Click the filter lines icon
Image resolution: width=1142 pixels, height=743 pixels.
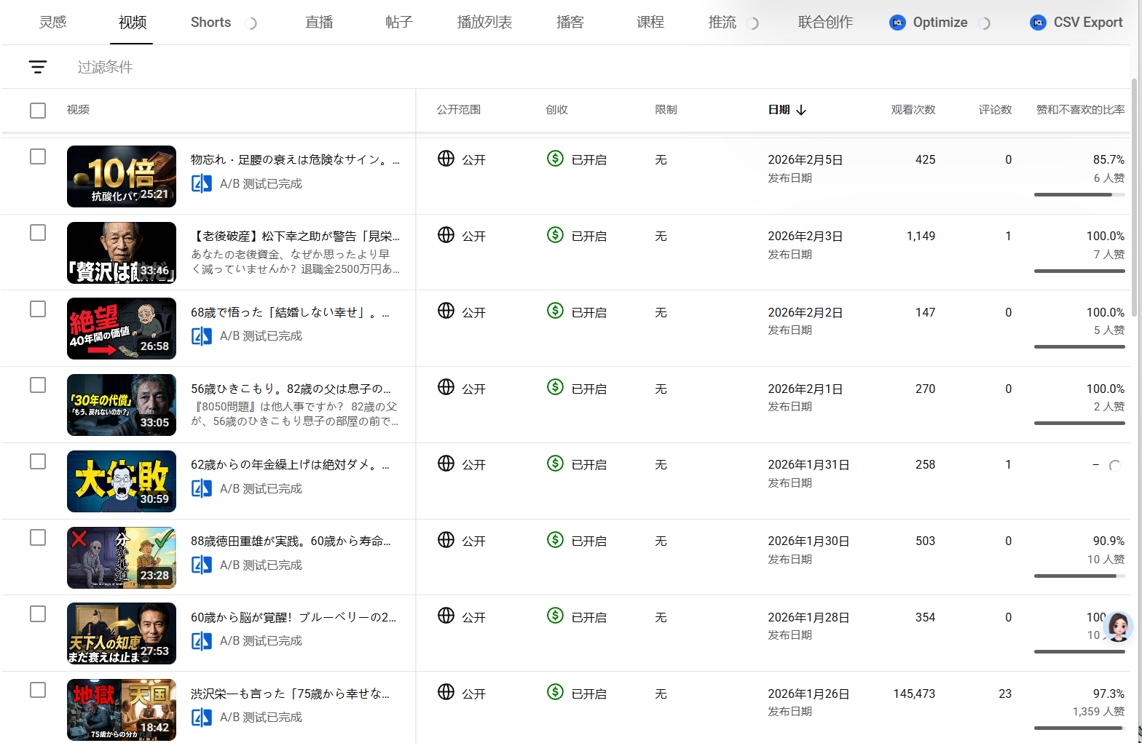38,67
